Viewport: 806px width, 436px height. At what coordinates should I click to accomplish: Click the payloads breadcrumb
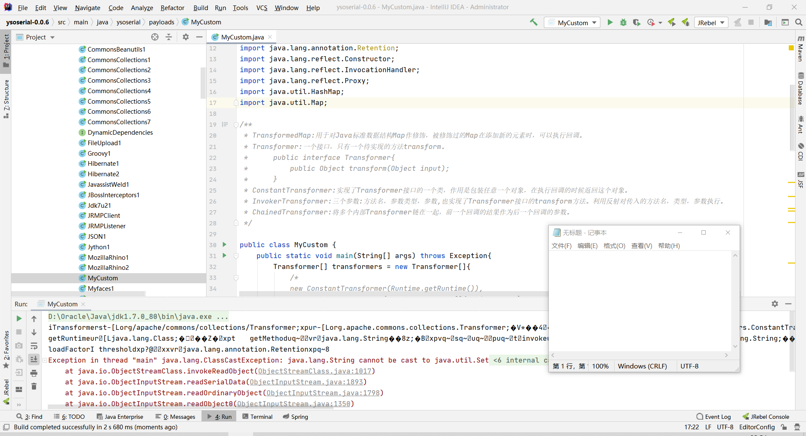(161, 22)
